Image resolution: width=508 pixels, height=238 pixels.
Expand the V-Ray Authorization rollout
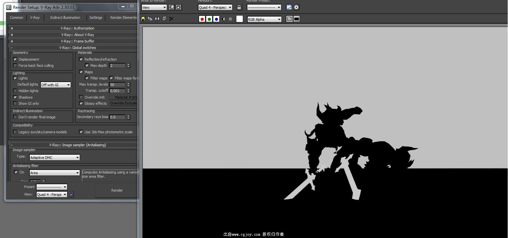73,28
